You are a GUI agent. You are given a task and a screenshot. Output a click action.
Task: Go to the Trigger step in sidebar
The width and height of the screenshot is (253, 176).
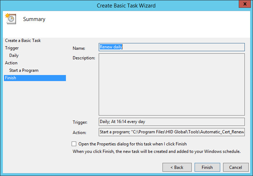point(12,48)
